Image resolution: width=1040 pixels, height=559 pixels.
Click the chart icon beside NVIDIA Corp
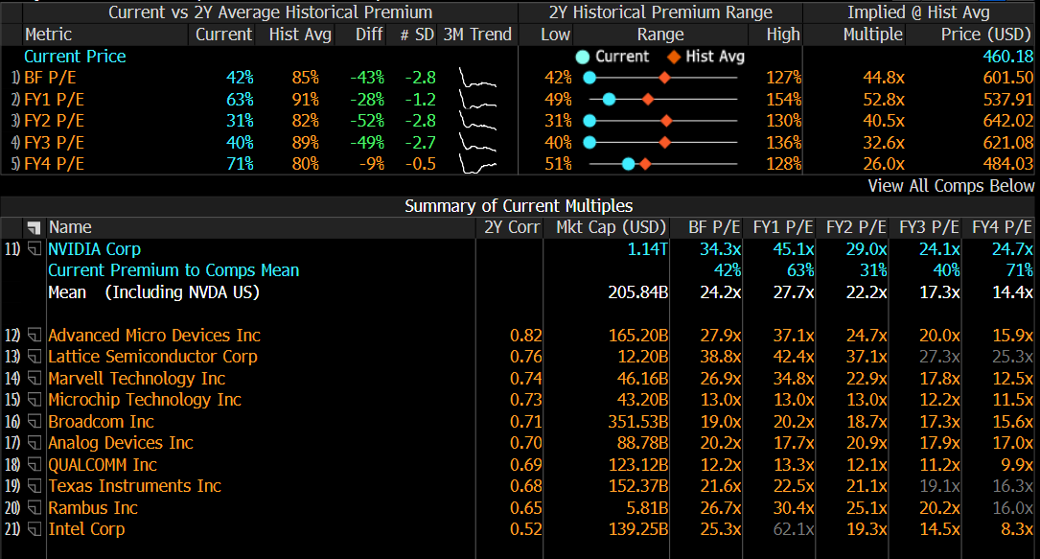[x=35, y=249]
